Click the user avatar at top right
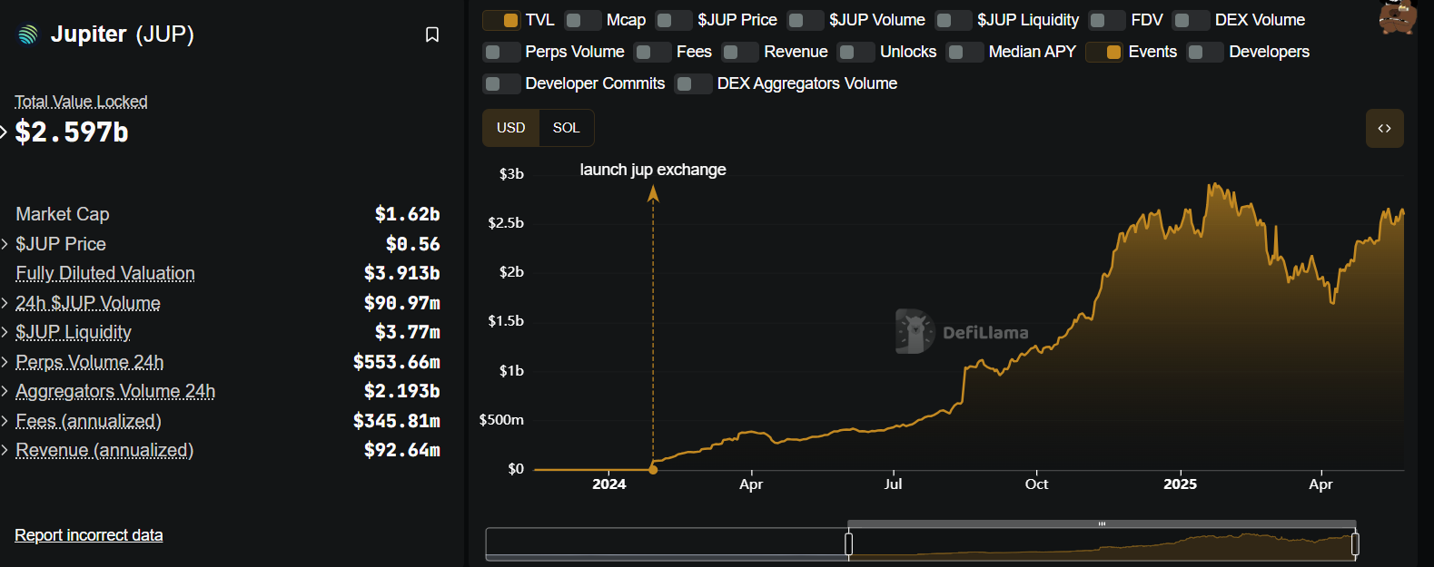 (1398, 15)
